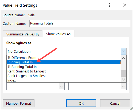Click the list scroll down arrow
The width and height of the screenshot is (133, 110).
[123, 79]
